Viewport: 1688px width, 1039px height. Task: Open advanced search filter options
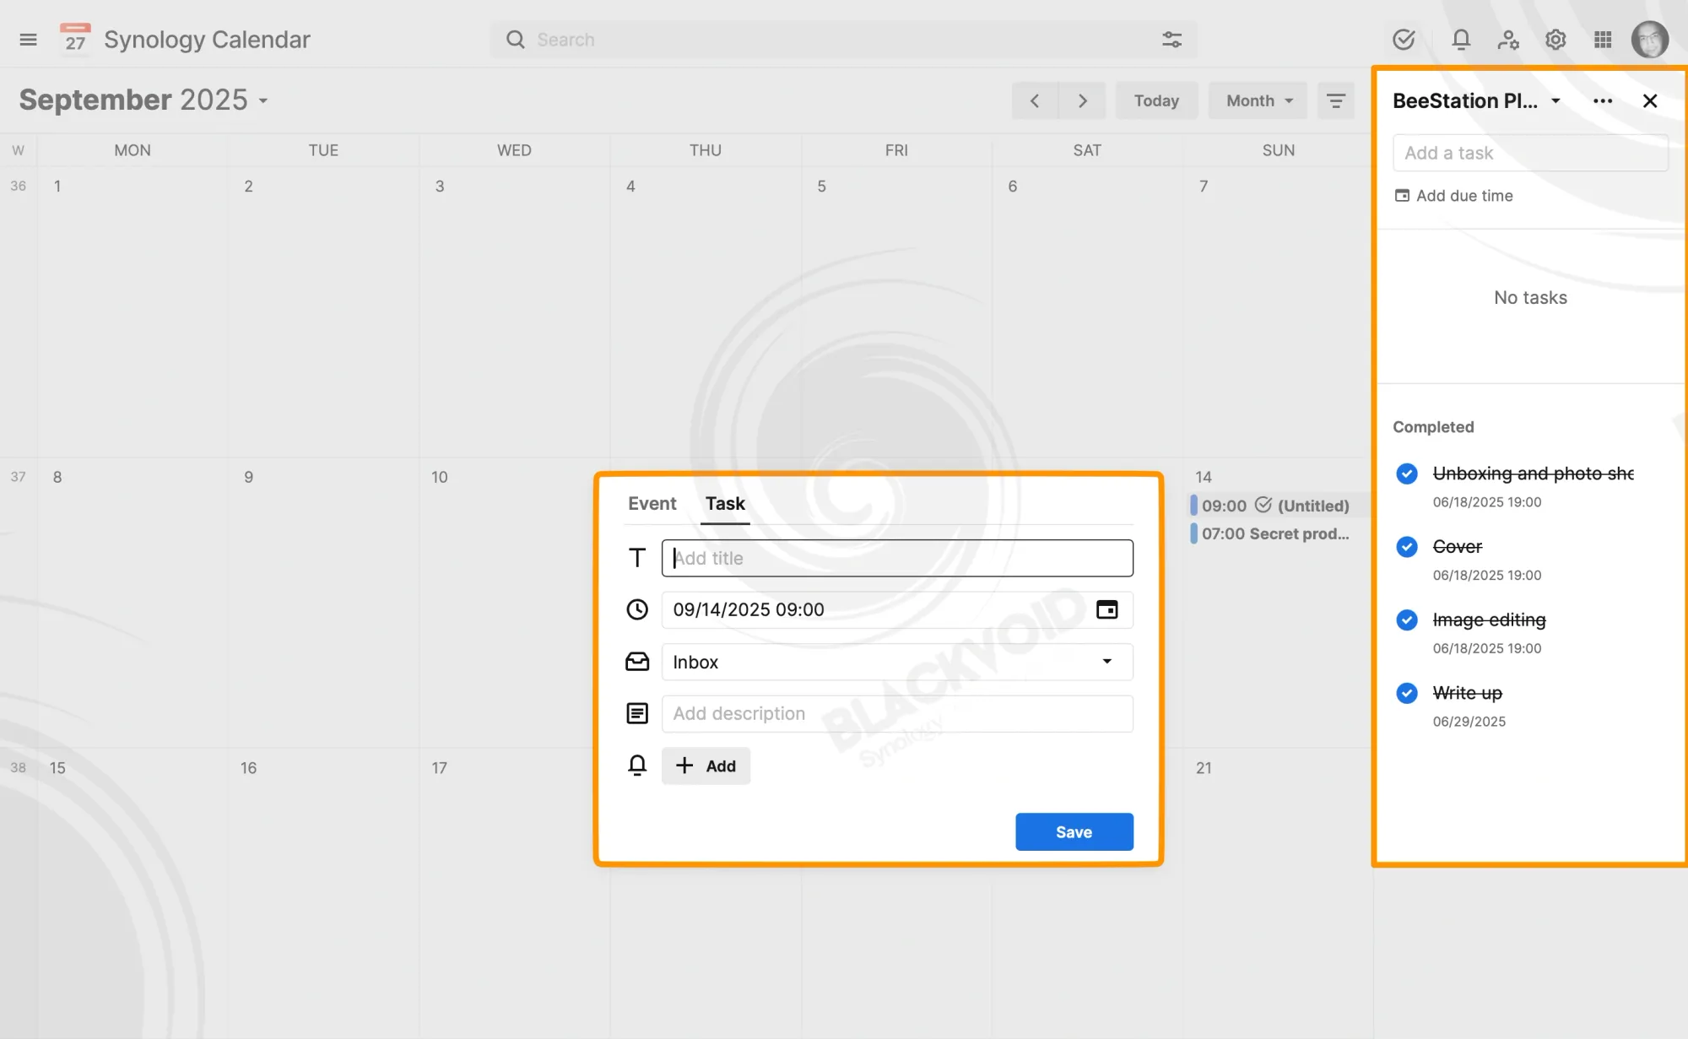coord(1171,40)
